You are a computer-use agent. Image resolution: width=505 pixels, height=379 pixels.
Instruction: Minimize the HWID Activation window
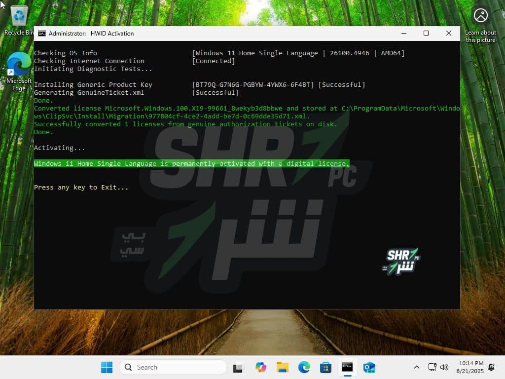(x=404, y=33)
